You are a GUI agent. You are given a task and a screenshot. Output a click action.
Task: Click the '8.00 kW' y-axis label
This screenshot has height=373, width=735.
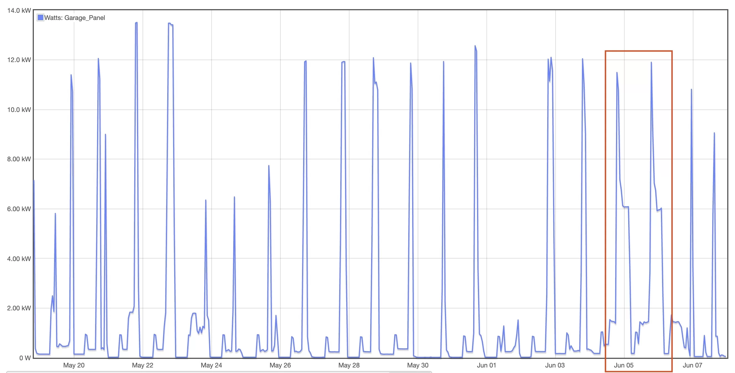19,159
